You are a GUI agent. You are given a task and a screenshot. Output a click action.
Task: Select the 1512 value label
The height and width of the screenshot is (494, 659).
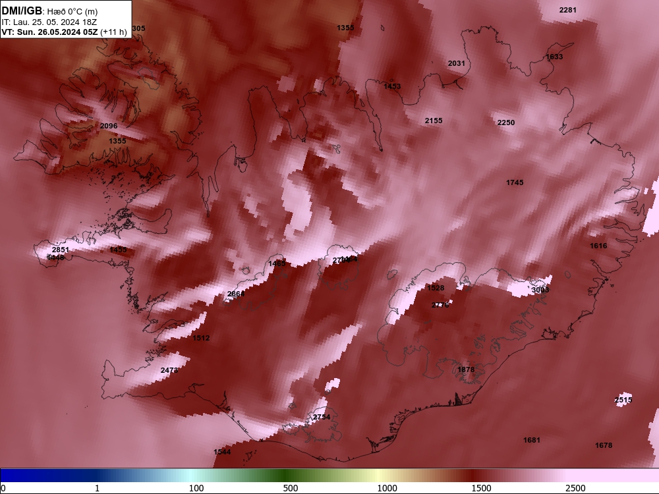201,338
